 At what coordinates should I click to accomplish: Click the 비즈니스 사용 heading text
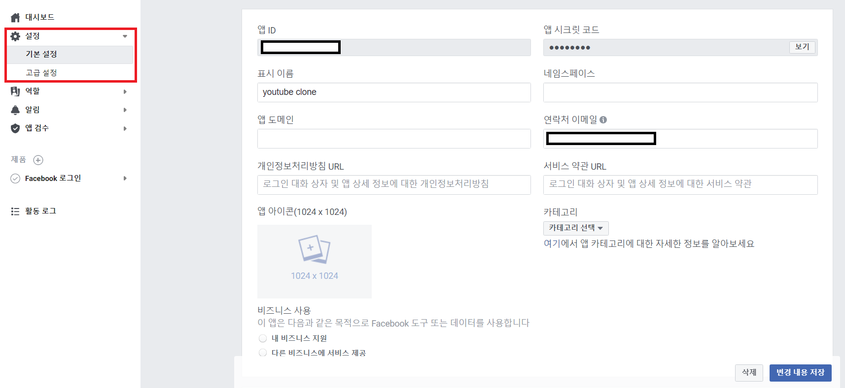point(284,310)
